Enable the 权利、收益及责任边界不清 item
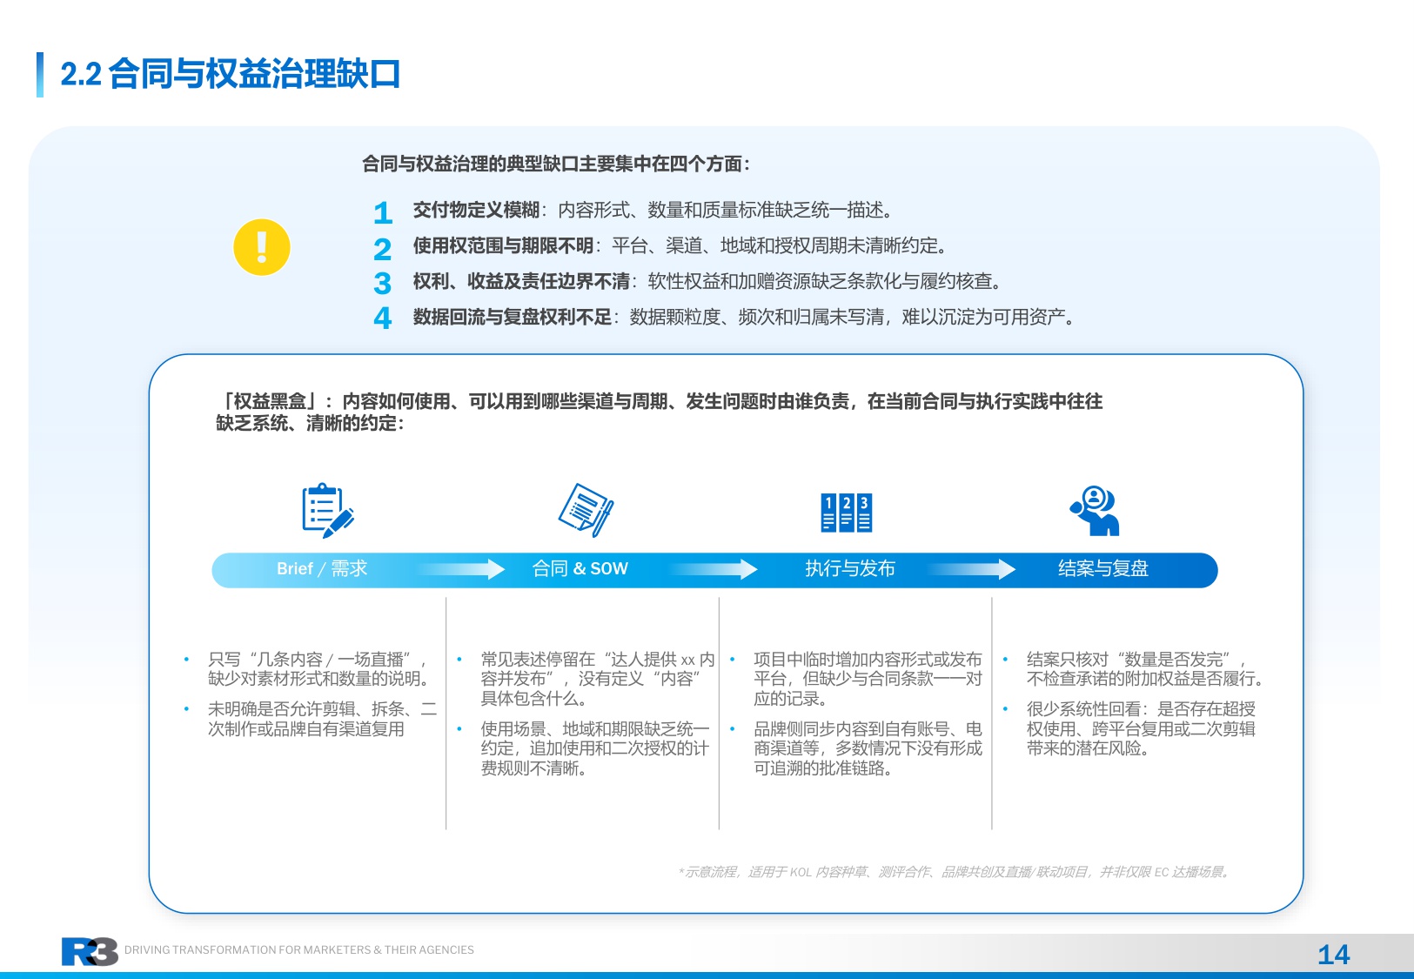This screenshot has height=979, width=1414. pyautogui.click(x=705, y=282)
